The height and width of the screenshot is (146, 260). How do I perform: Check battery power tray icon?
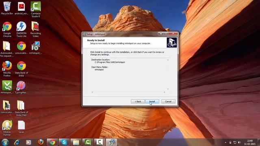point(230,142)
